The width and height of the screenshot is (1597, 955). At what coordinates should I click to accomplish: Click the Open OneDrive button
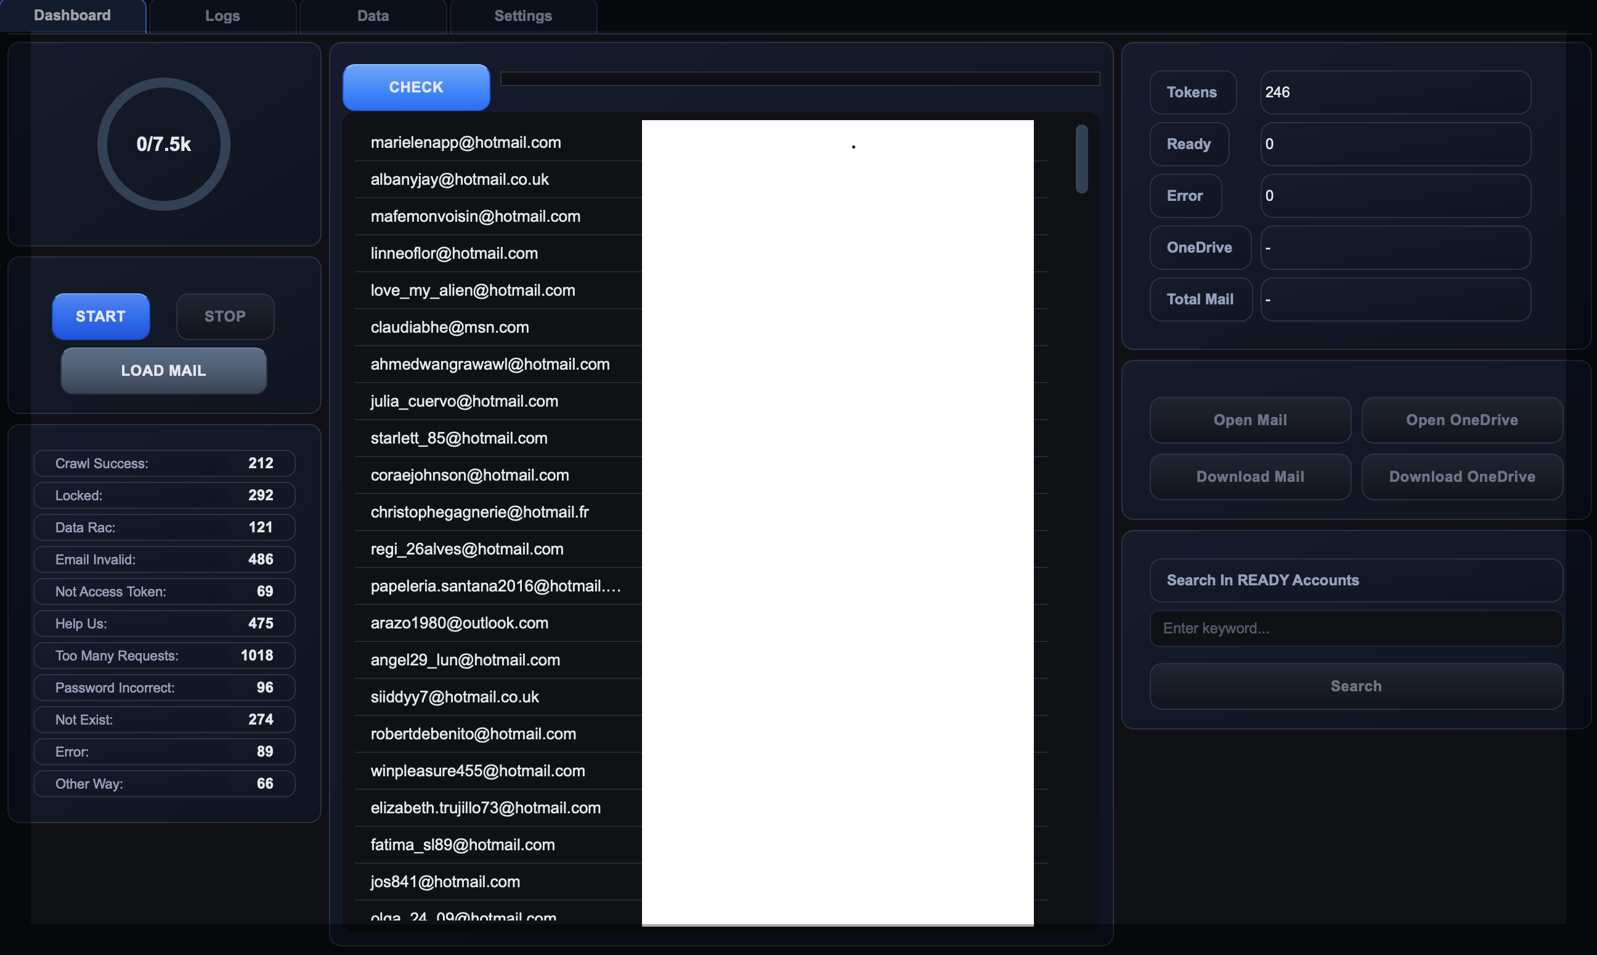pos(1461,420)
